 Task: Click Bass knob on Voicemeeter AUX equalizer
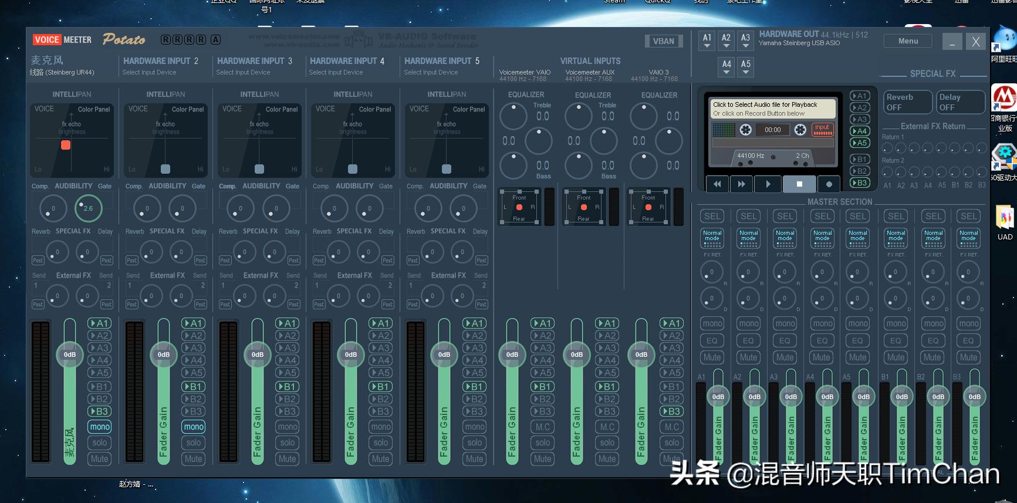(579, 166)
